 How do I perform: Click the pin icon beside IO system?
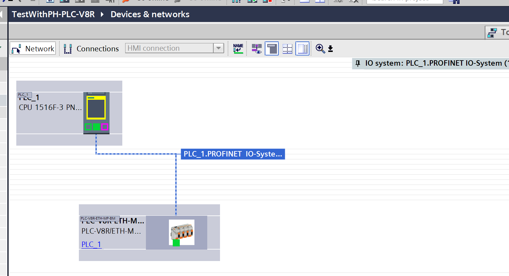click(x=358, y=63)
